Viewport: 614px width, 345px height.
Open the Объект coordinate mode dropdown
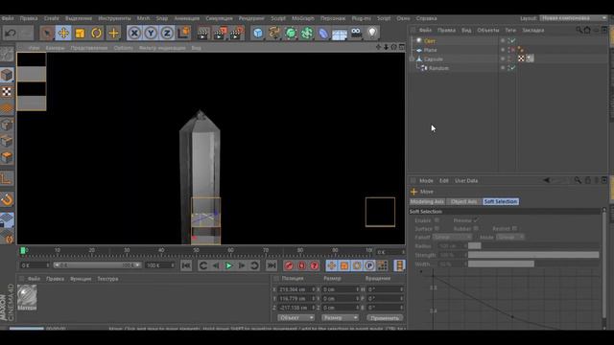[x=296, y=318]
